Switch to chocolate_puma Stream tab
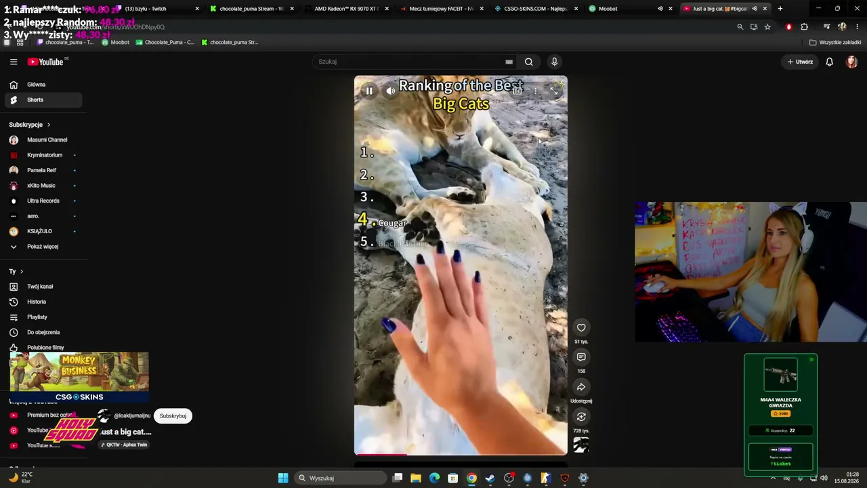 click(251, 9)
